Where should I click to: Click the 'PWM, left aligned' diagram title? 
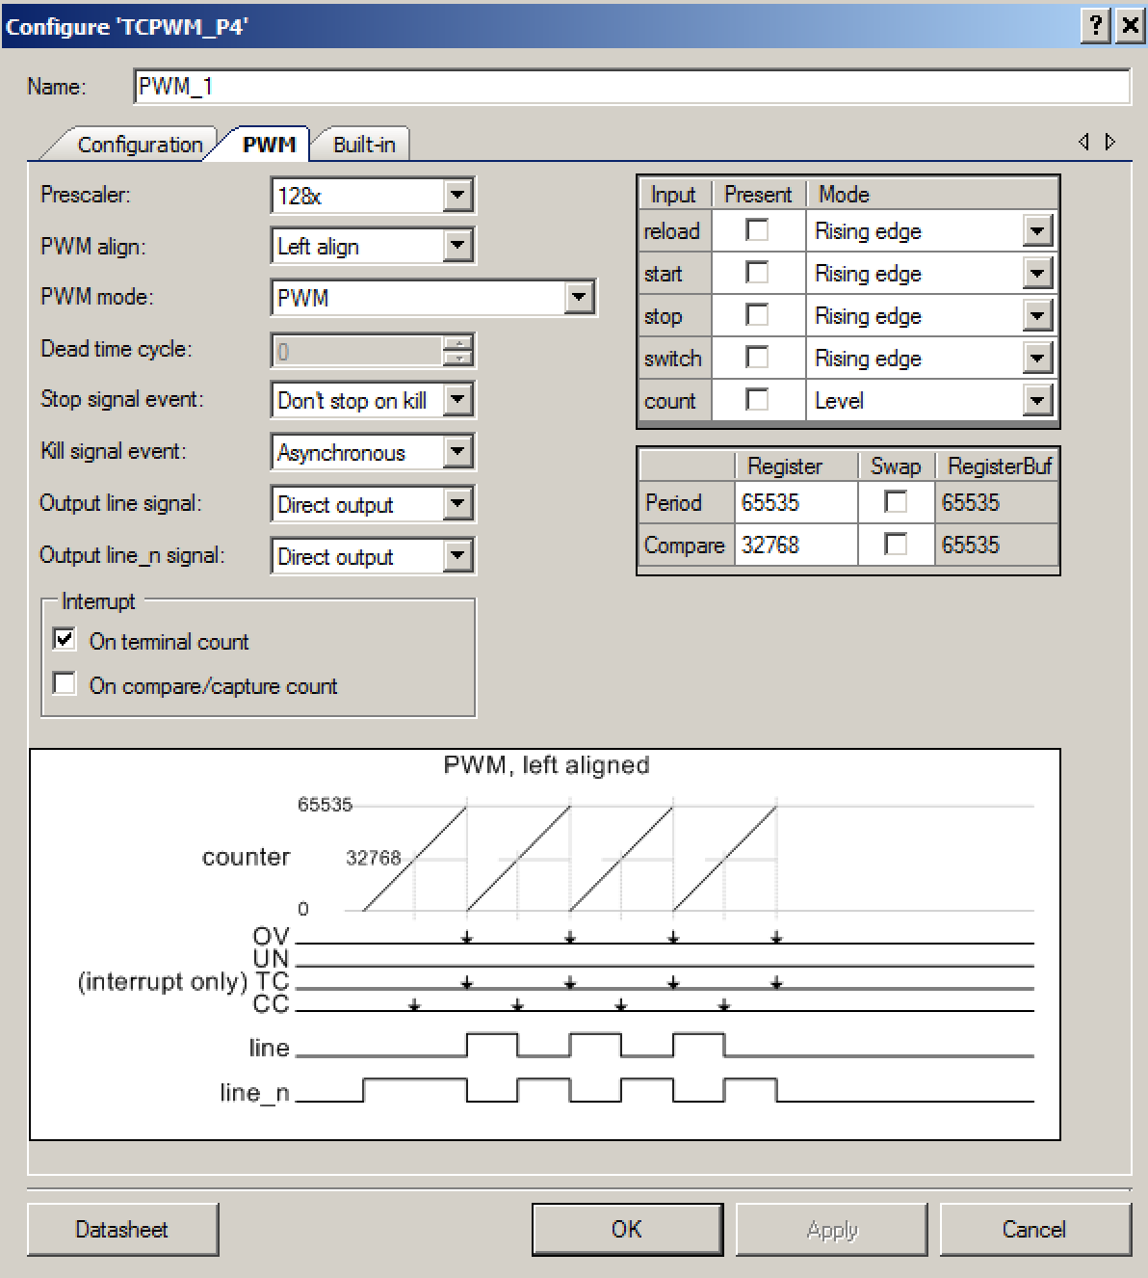[x=546, y=765]
